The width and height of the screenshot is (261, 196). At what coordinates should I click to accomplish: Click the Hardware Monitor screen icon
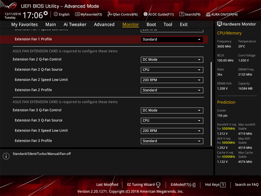point(219,24)
